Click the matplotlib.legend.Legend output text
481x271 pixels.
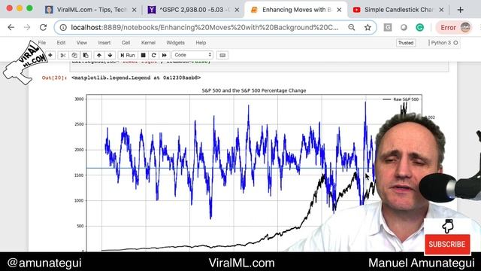[136, 78]
